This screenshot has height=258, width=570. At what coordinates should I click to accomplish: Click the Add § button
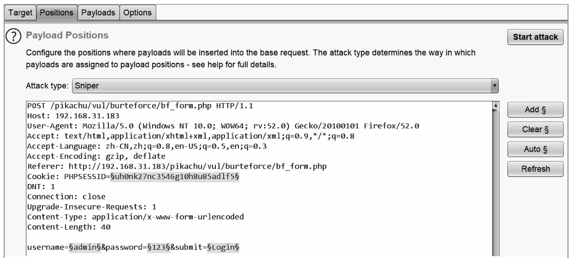coord(535,110)
